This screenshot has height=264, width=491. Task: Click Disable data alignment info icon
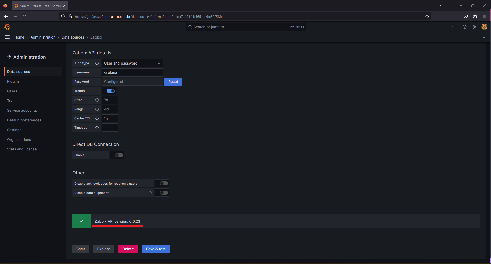[x=150, y=193]
